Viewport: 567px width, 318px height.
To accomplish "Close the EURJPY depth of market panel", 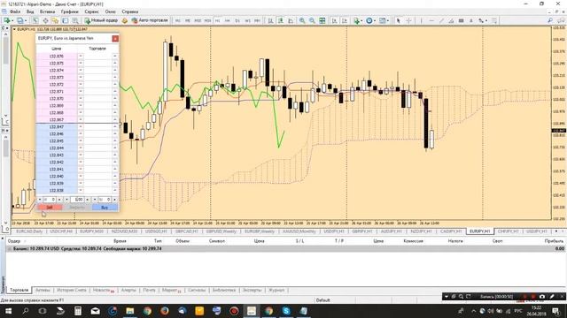I will click(x=115, y=39).
